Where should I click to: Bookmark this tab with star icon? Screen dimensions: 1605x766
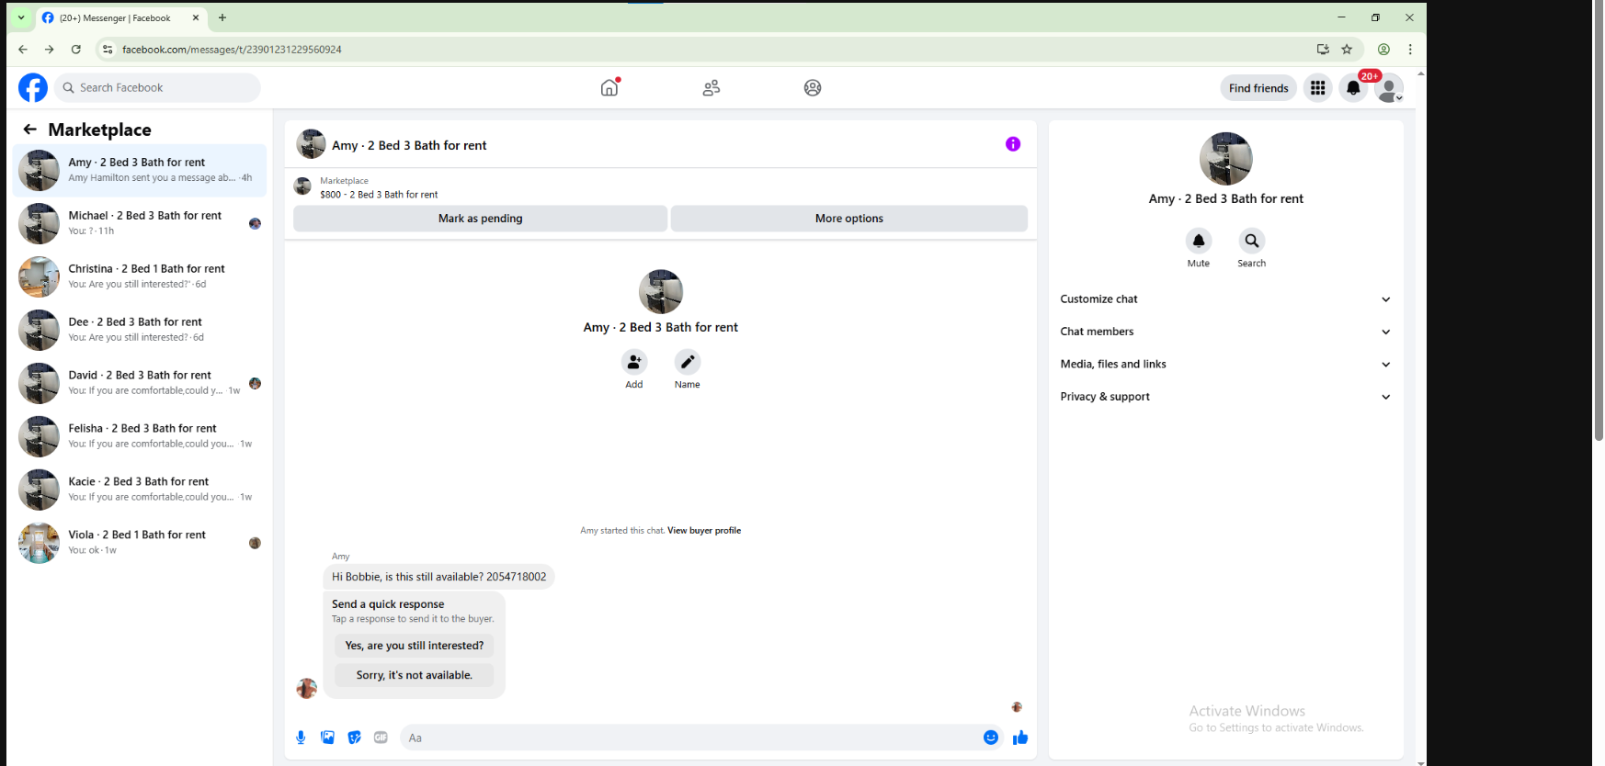1347,50
